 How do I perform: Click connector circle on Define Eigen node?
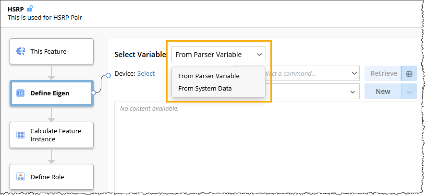[93, 93]
